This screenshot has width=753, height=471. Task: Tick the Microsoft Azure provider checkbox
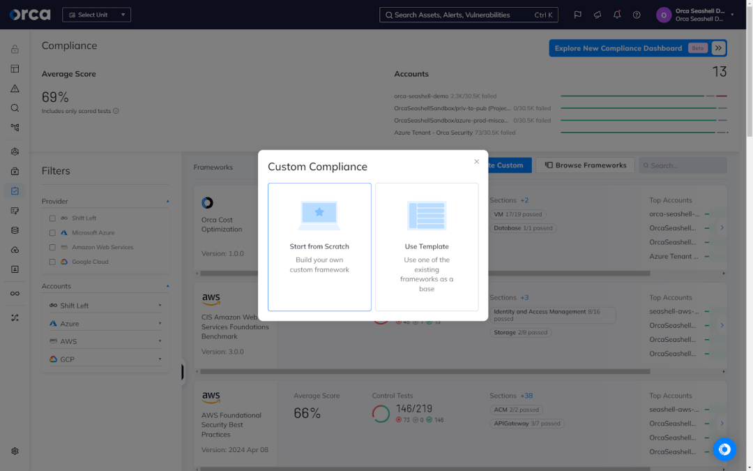(x=52, y=232)
